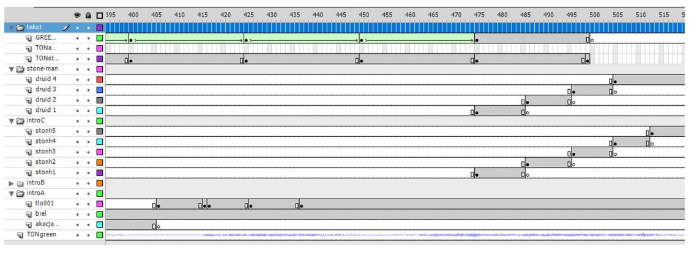This screenshot has width=689, height=253.
Task: Click the outline square icon in the header
Action: [x=100, y=15]
